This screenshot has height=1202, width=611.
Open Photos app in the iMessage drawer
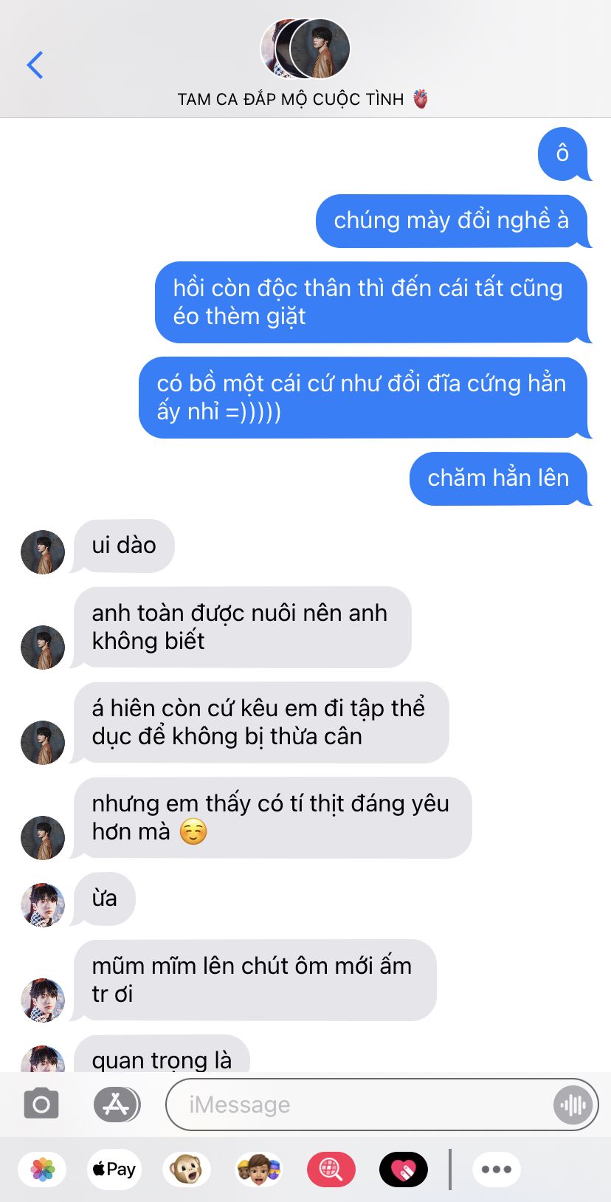43,1170
